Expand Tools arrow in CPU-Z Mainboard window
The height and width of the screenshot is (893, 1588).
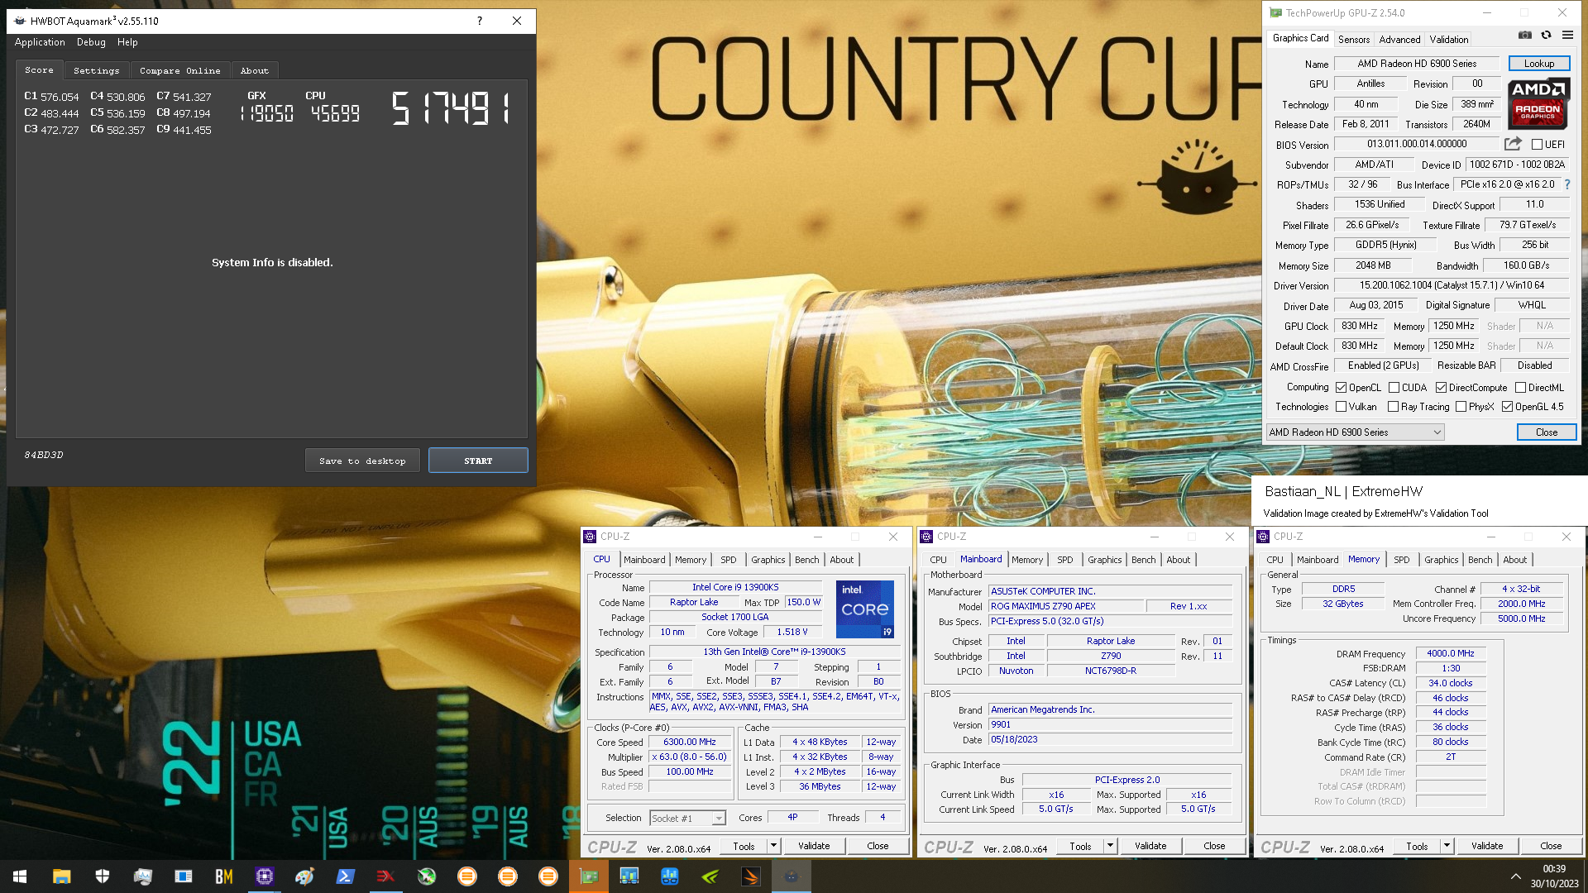pyautogui.click(x=1110, y=846)
